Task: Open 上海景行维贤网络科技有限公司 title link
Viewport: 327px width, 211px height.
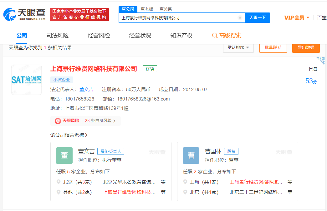Action: point(94,69)
